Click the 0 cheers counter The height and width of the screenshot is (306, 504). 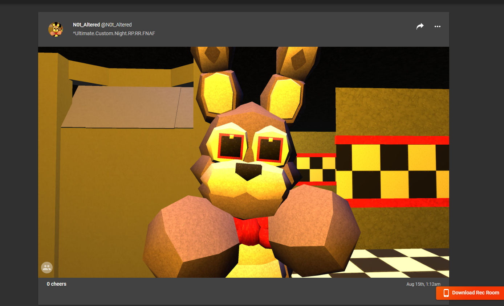click(57, 284)
